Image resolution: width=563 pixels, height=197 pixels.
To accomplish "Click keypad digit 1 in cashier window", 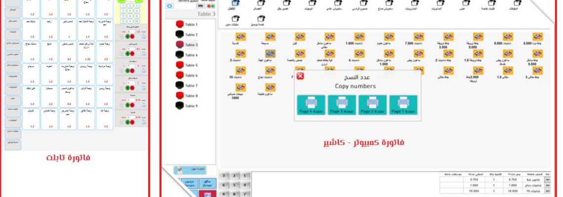I will [x=245, y=175].
